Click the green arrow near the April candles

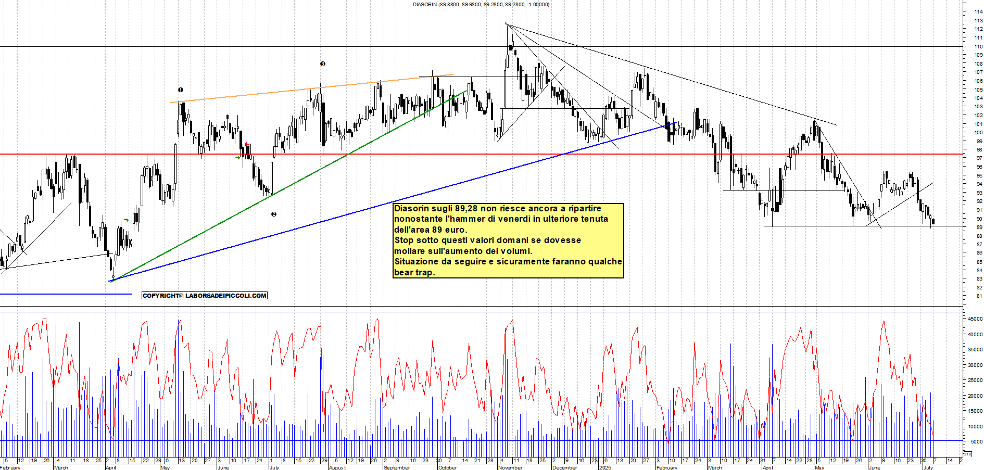127,220
